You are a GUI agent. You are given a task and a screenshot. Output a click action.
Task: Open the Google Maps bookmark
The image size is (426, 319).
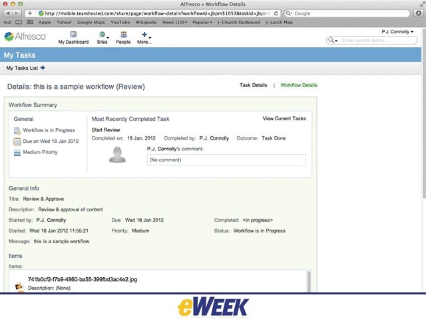(x=91, y=22)
